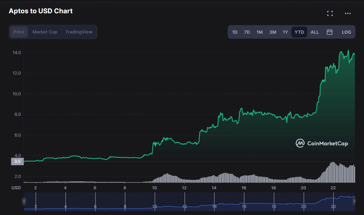
Task: Click the CoinMarketCap logo watermark
Action: tap(322, 143)
